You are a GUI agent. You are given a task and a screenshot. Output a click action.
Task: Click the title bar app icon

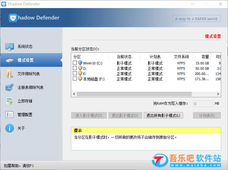4,4
